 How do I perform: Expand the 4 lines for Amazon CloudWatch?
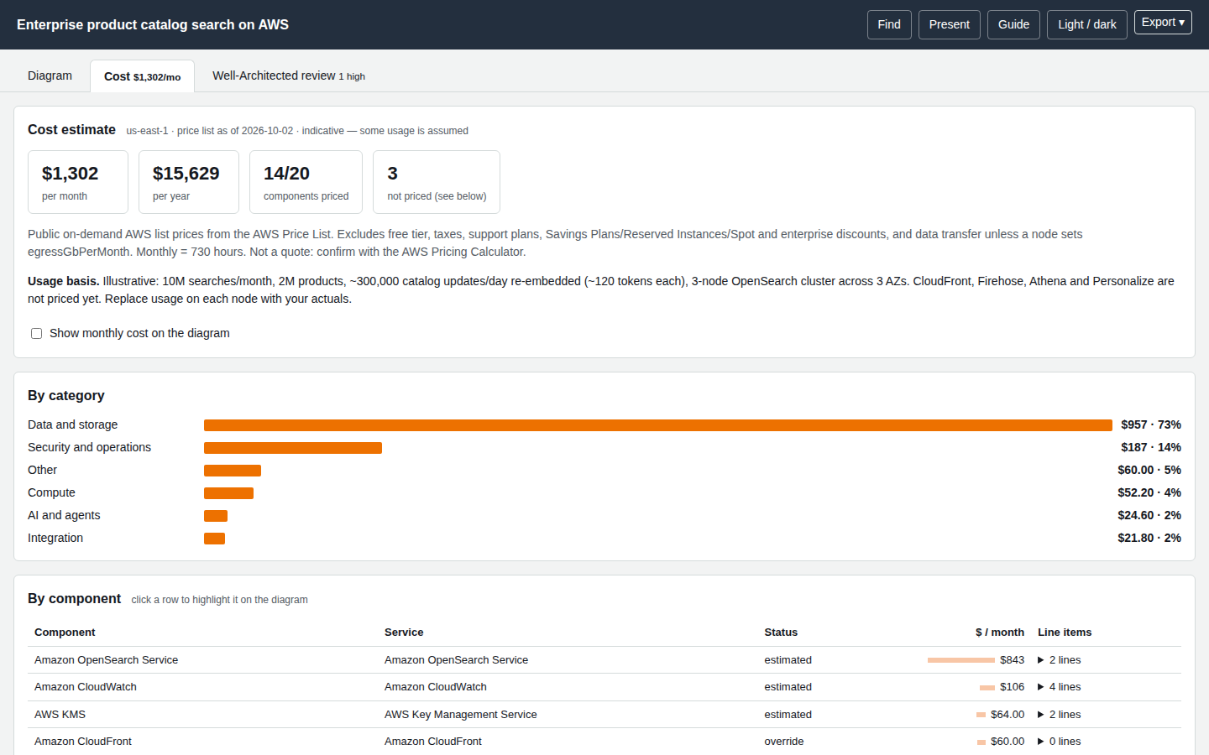click(x=1060, y=687)
